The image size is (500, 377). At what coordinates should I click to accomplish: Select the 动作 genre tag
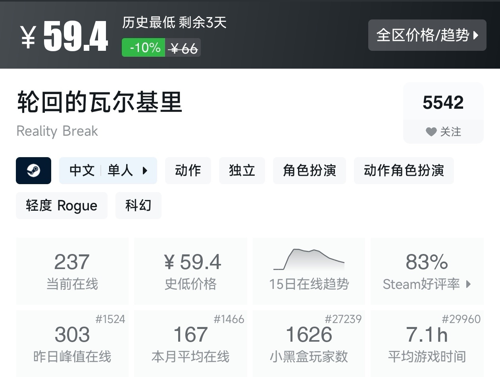pos(188,171)
